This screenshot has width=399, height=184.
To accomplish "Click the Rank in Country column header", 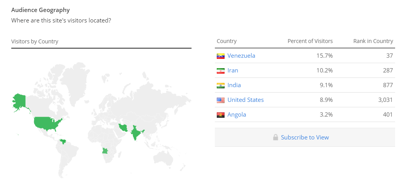I will 373,41.
